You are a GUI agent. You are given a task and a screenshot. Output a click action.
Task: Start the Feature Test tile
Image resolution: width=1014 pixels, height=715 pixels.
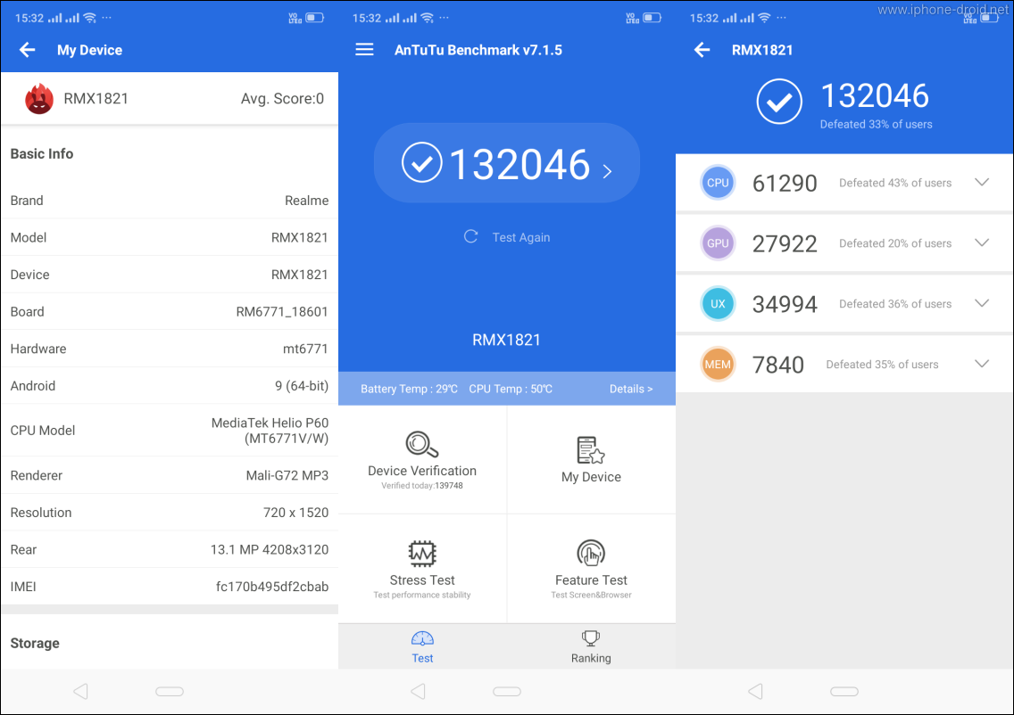(591, 569)
